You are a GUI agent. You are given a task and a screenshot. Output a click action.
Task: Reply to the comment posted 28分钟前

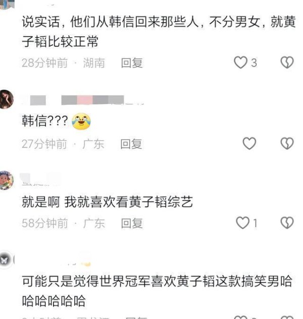pyautogui.click(x=132, y=63)
